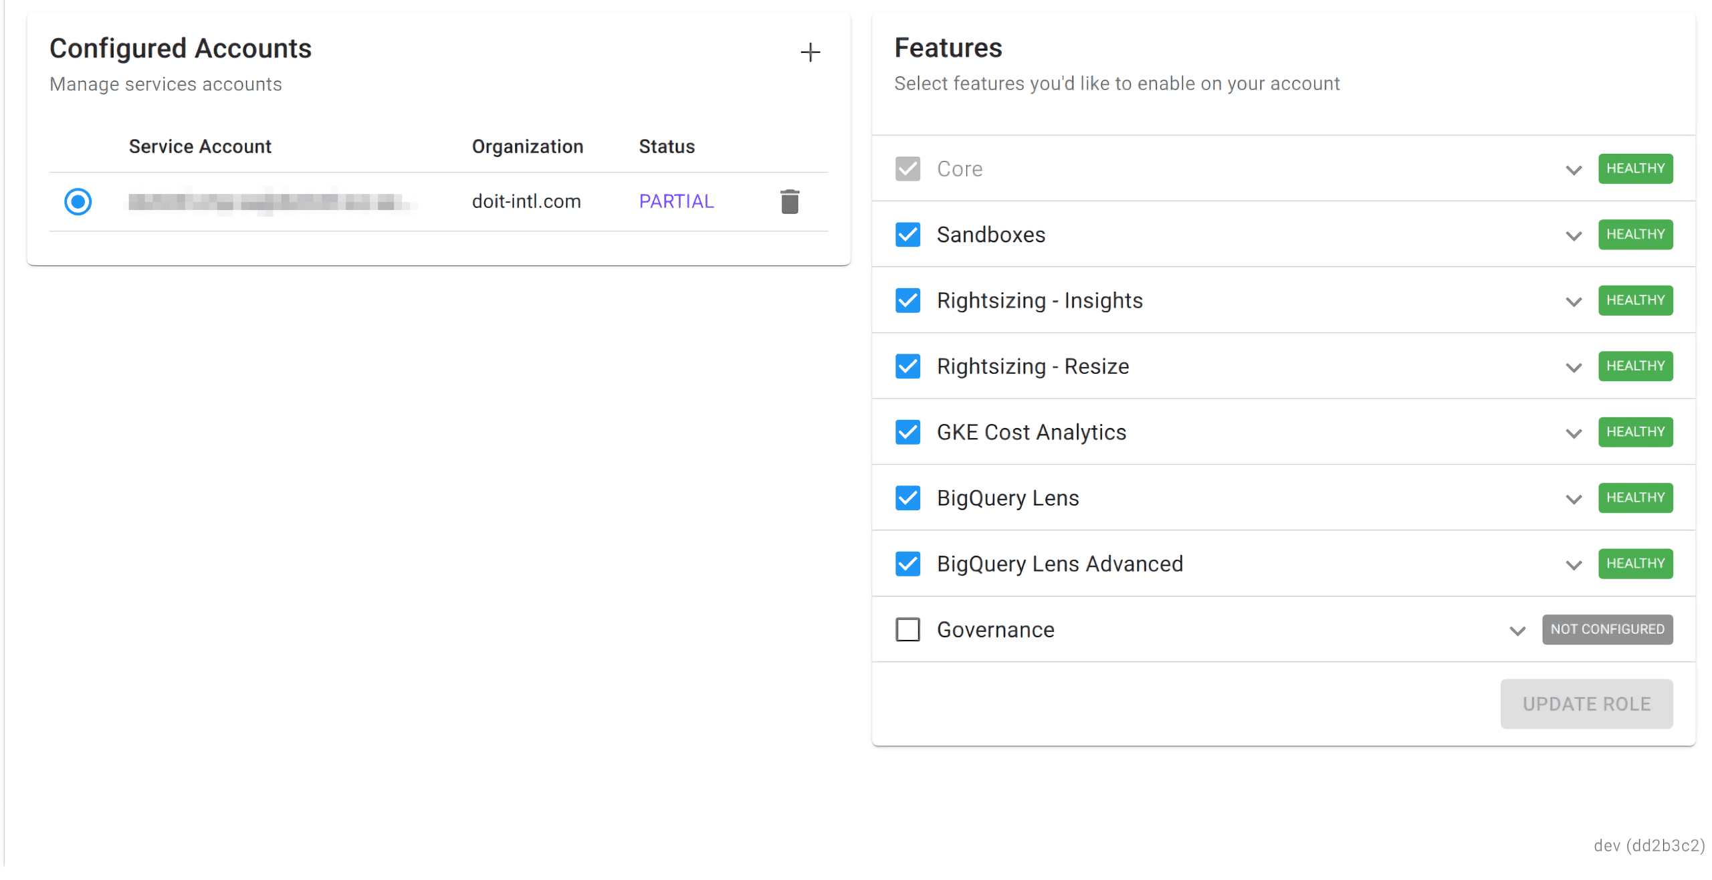Image resolution: width=1712 pixels, height=880 pixels.
Task: Expand the Governance row chevron
Action: [1517, 631]
